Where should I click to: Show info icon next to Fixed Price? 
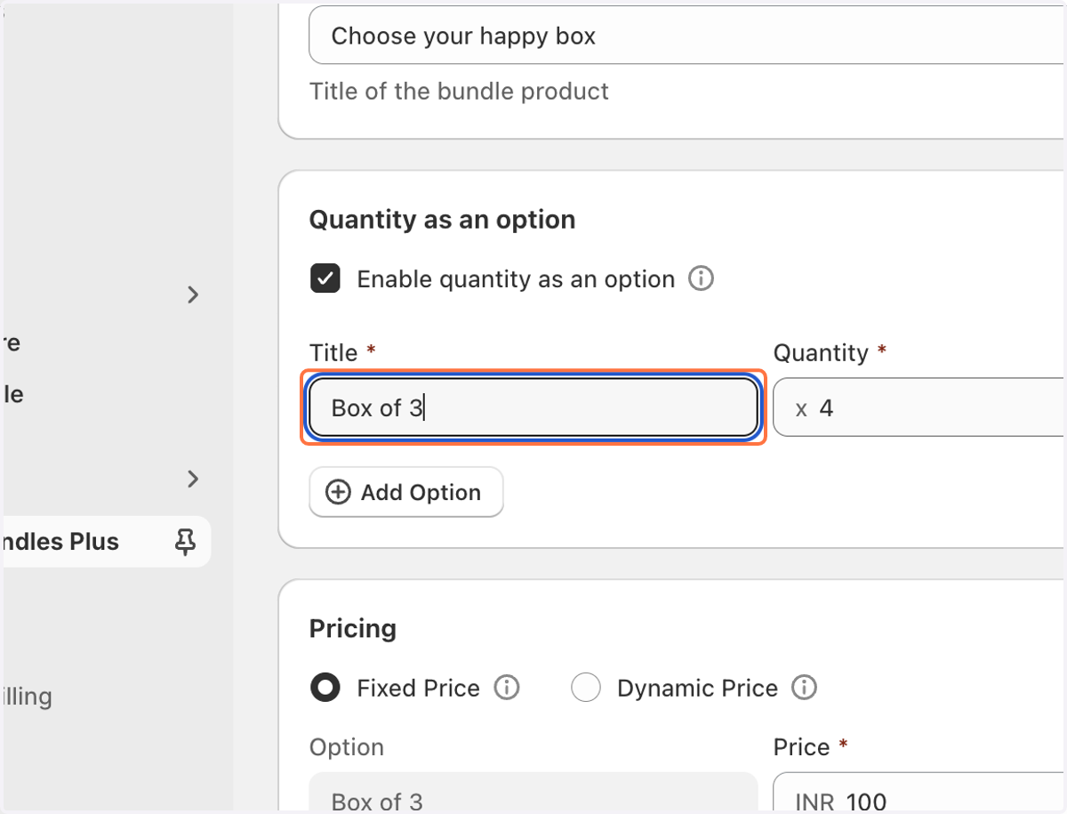tap(507, 688)
